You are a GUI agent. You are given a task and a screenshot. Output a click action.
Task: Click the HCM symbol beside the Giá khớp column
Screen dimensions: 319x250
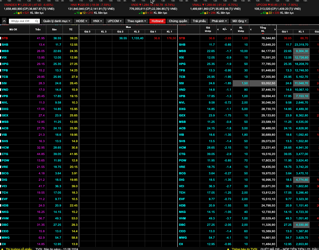182,148
